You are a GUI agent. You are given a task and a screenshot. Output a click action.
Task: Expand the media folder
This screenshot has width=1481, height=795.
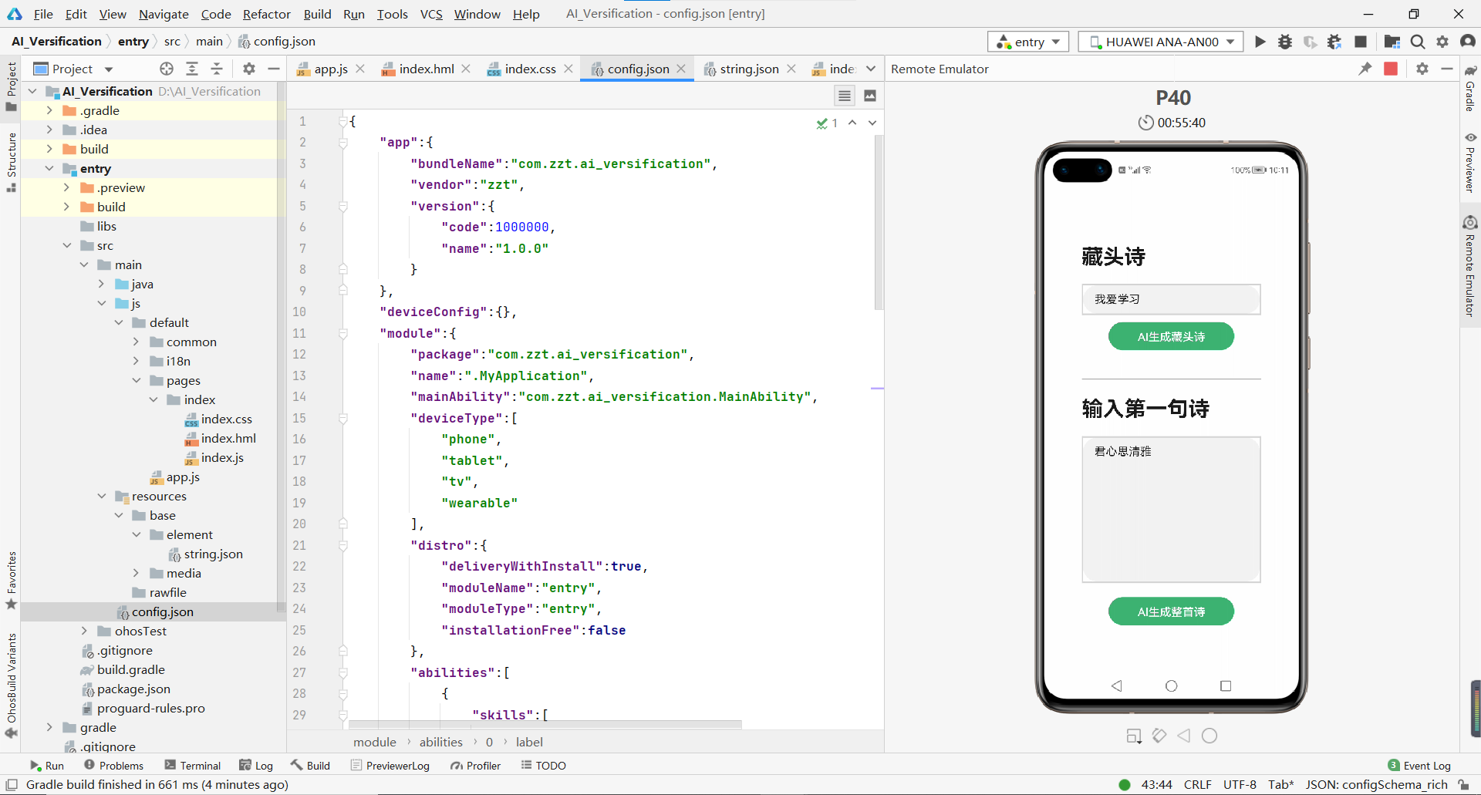click(x=137, y=573)
